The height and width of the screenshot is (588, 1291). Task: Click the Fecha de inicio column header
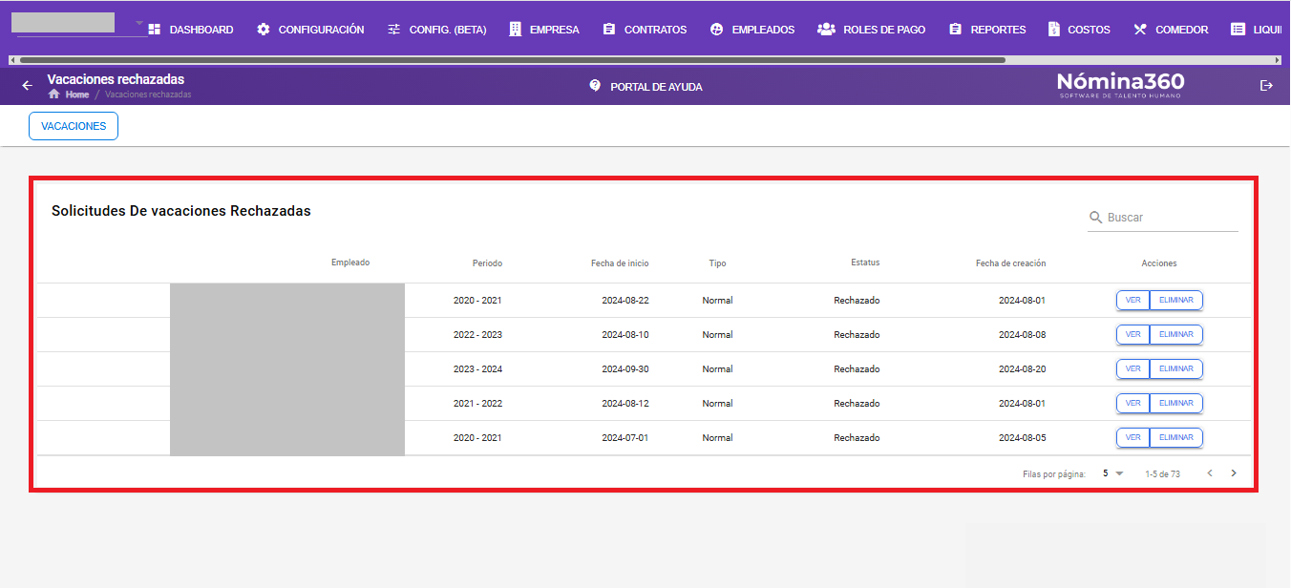pos(620,263)
